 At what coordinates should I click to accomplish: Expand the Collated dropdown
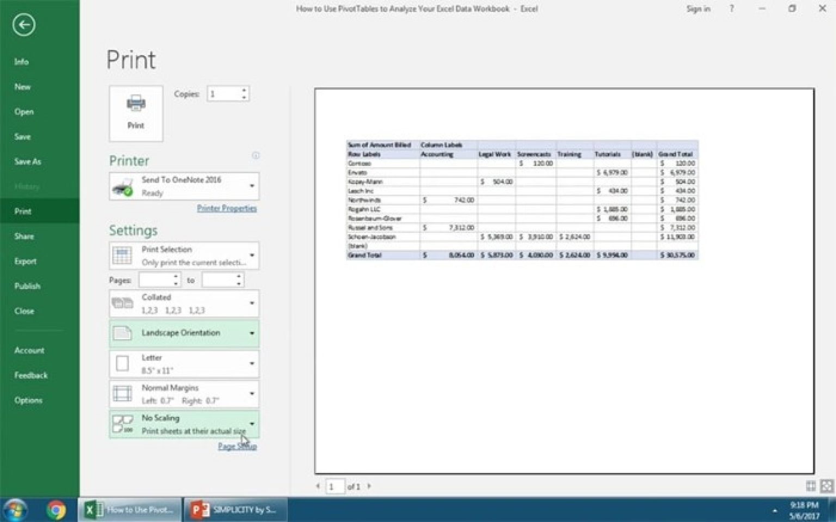(251, 303)
